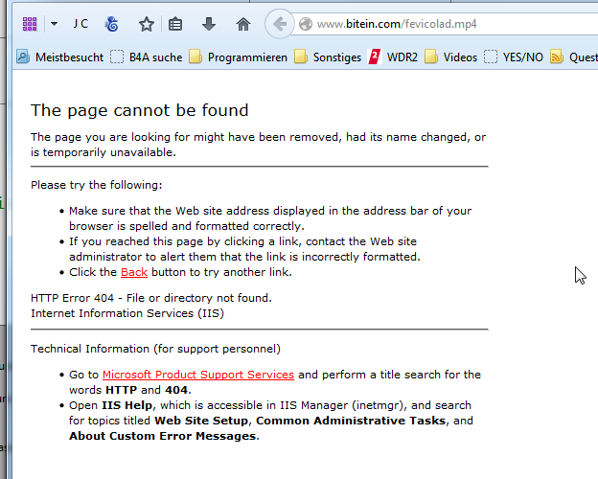
Task: Click the address bar URL field
Action: [431, 24]
